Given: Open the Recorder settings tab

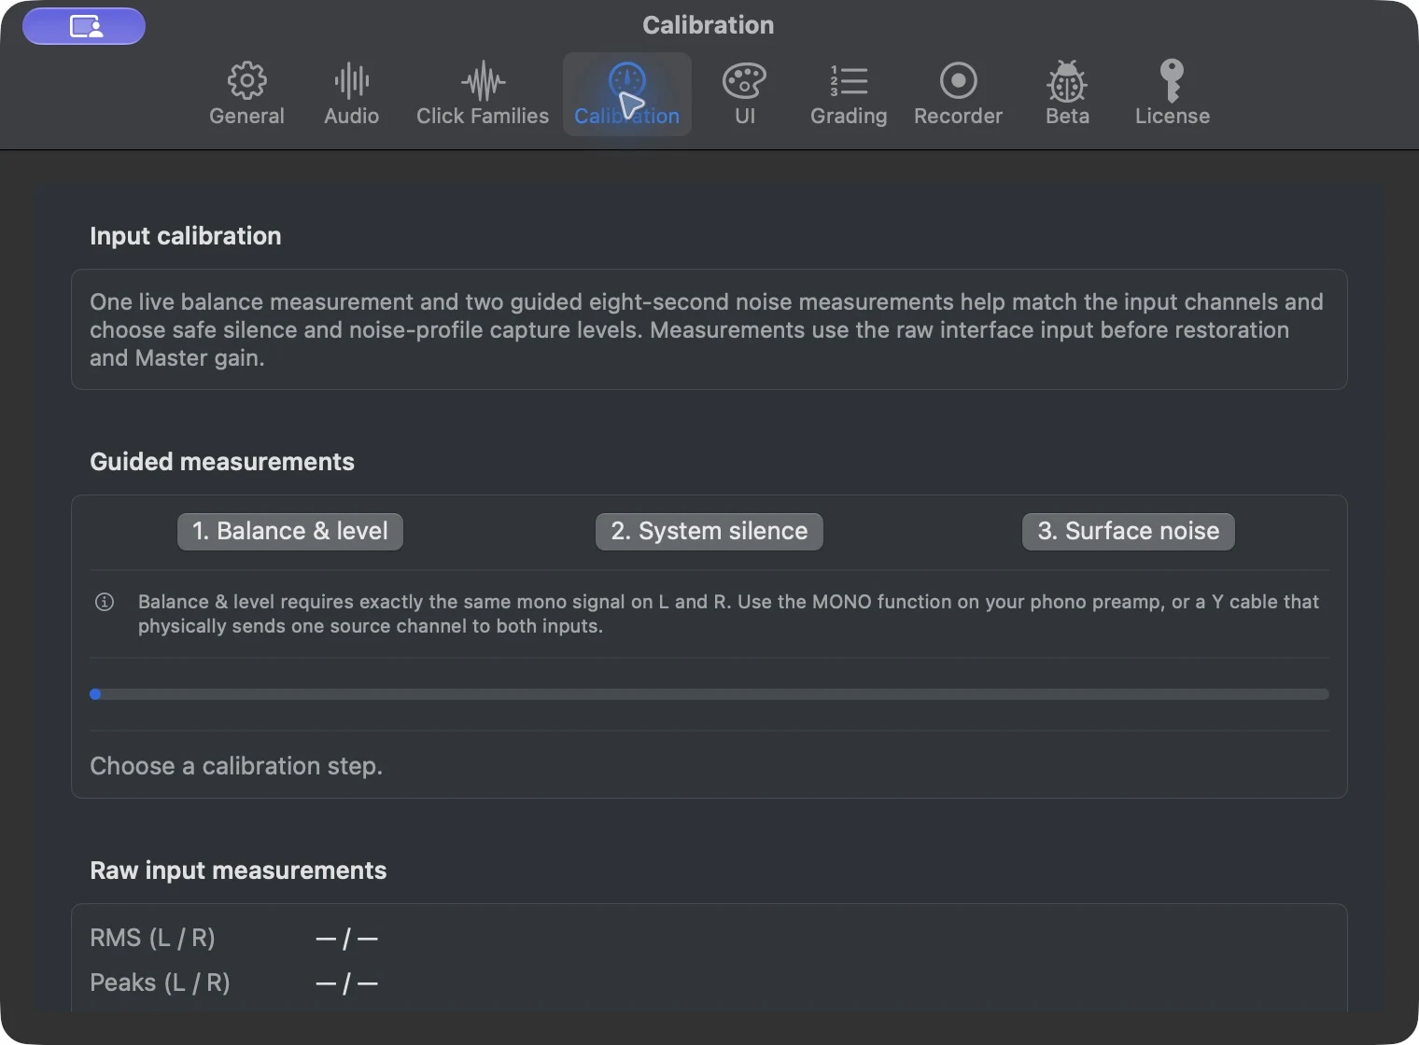Looking at the screenshot, I should click(958, 93).
